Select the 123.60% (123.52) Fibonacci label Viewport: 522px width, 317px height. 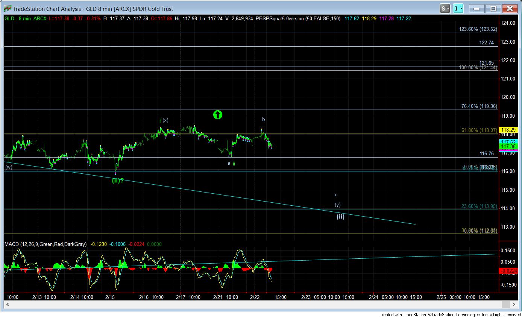pos(478,29)
